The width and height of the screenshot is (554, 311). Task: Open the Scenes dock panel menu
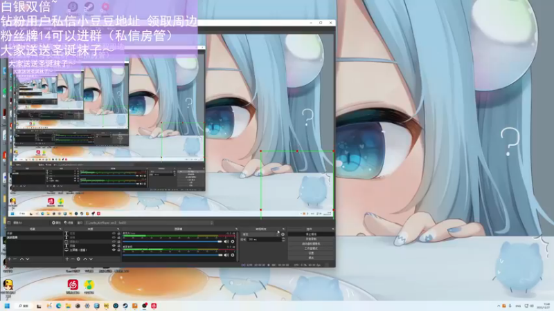[x=60, y=229]
